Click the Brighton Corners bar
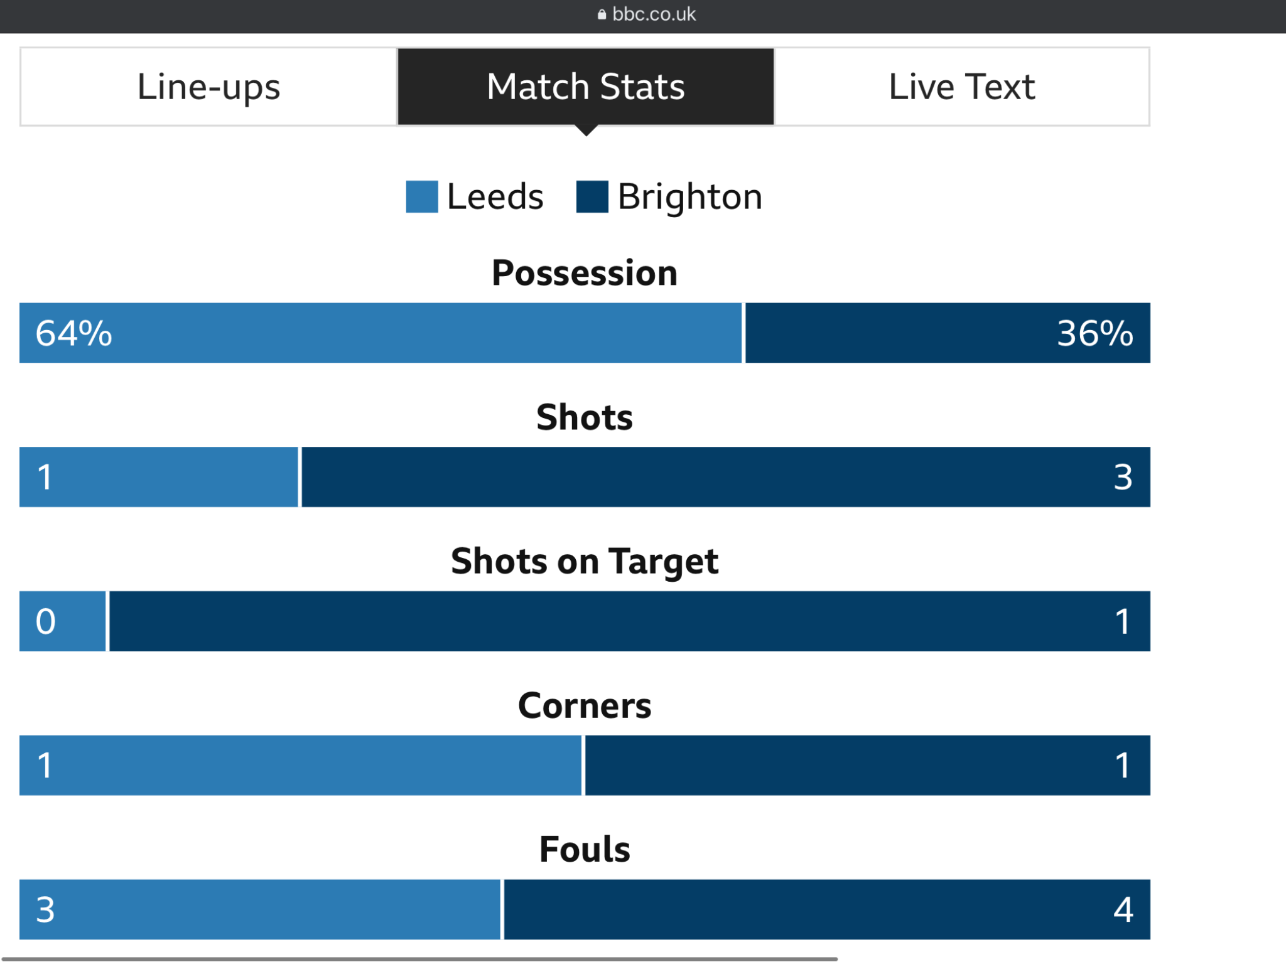This screenshot has width=1286, height=964. (868, 765)
